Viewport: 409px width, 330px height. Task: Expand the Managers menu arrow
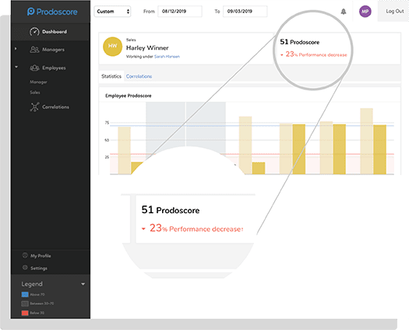[16, 49]
